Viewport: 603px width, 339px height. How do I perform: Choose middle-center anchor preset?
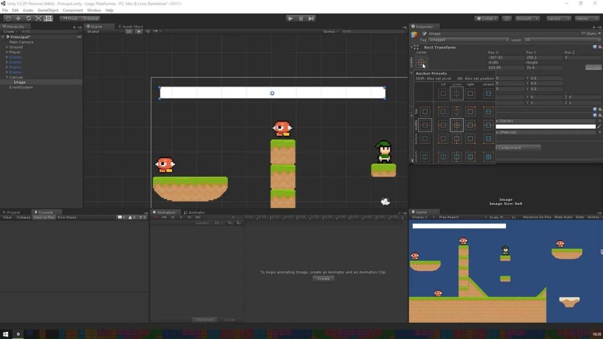coord(456,125)
